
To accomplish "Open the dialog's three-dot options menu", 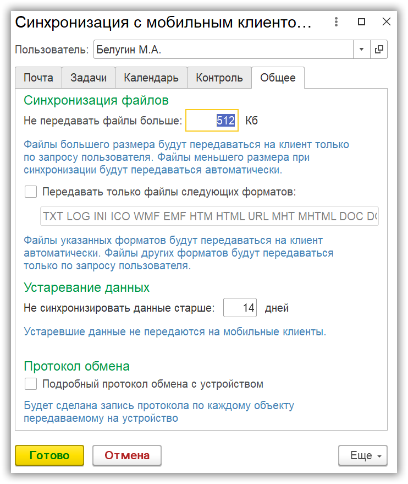I will point(336,21).
